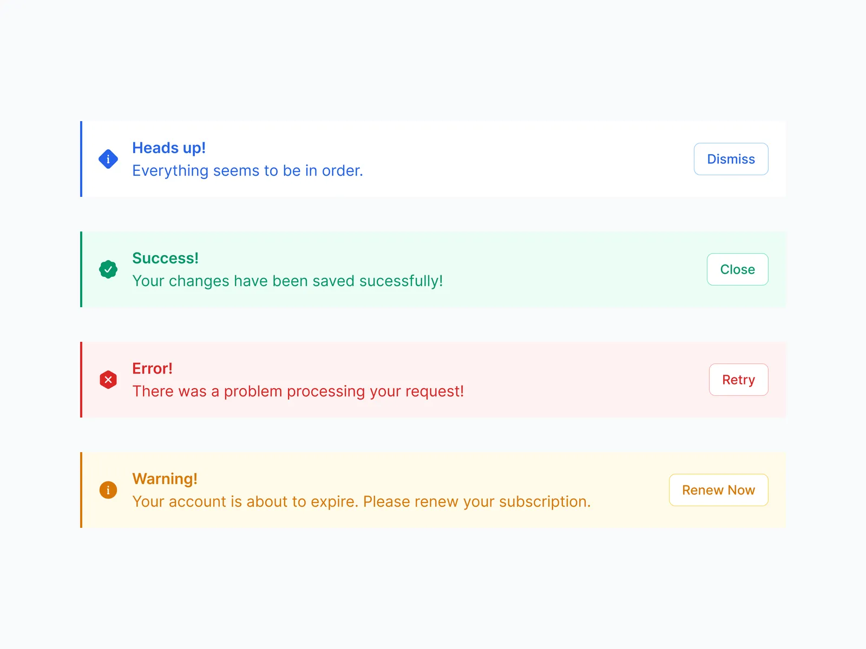Click "Everything seems to be in order" message
The image size is (866, 649).
247,171
